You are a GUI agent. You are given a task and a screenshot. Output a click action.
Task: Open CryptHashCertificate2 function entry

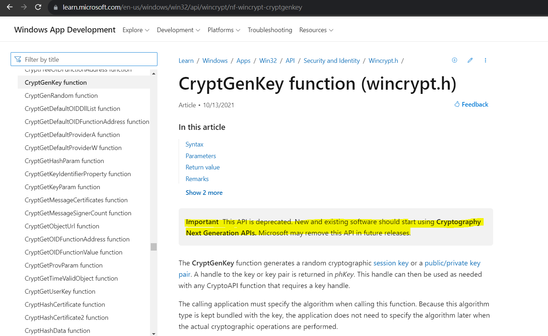click(x=67, y=318)
